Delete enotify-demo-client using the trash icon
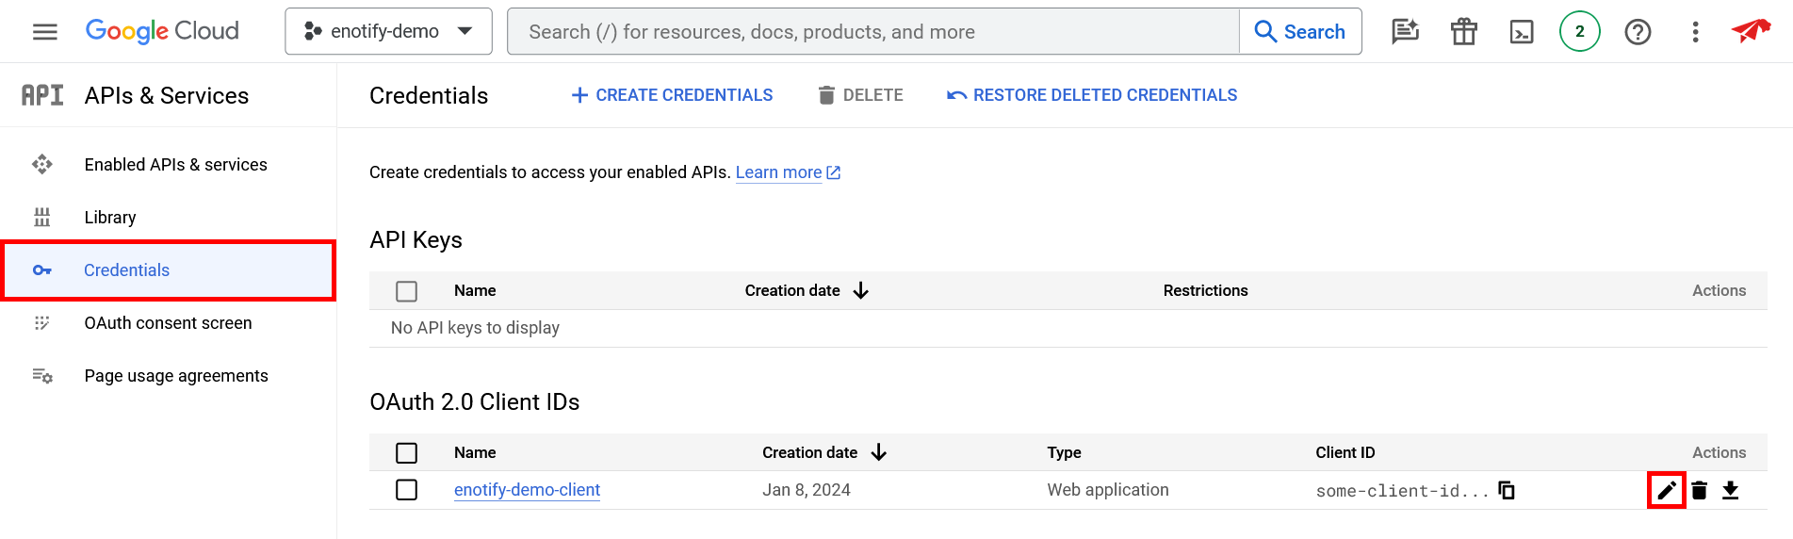The height and width of the screenshot is (539, 1793). (x=1699, y=490)
